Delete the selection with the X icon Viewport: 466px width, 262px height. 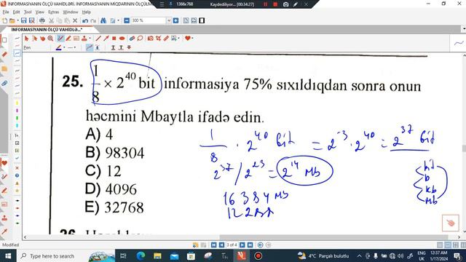[x=75, y=20]
